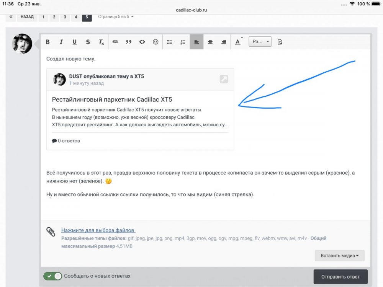The height and width of the screenshot is (287, 383).
Task: Open the font size dropdown
Action: (260, 42)
